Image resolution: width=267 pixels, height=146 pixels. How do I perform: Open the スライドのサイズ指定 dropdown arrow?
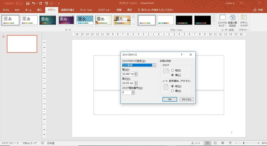pyautogui.click(x=154, y=65)
